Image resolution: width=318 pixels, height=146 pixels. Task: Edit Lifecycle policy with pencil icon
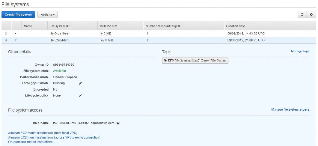[80, 95]
